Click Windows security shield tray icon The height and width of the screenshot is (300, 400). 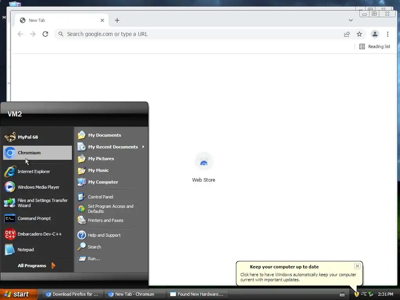tap(357, 294)
